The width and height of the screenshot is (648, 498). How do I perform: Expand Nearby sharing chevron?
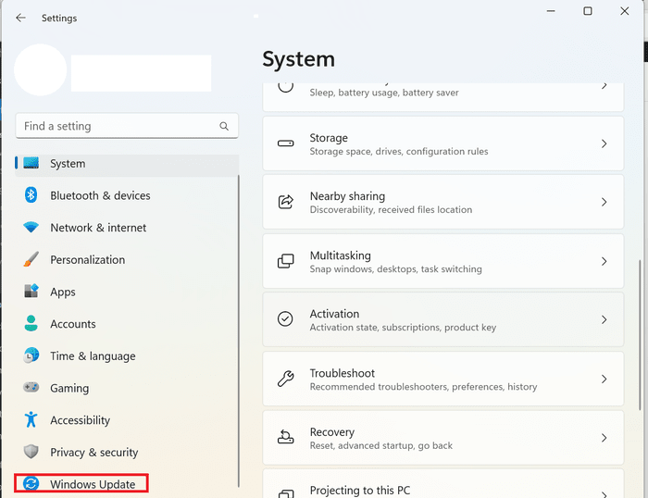pyautogui.click(x=604, y=202)
